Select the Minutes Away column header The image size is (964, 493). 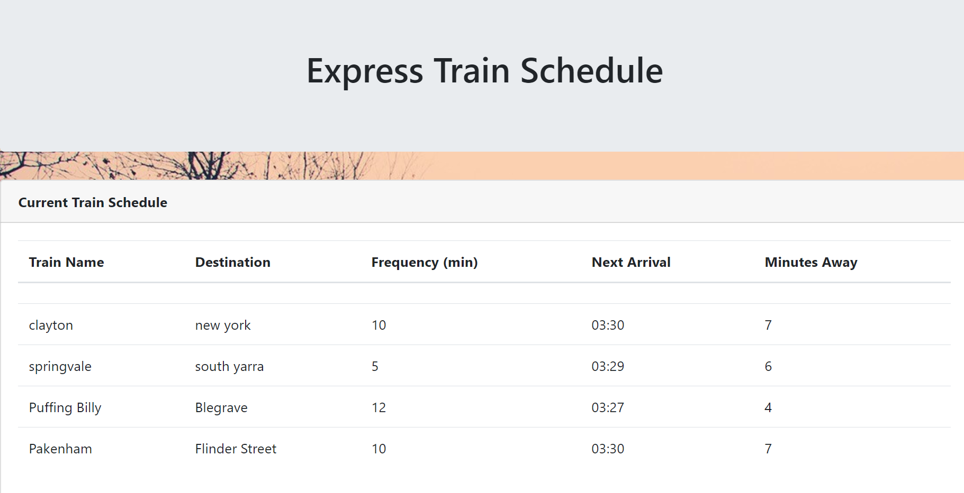point(810,262)
